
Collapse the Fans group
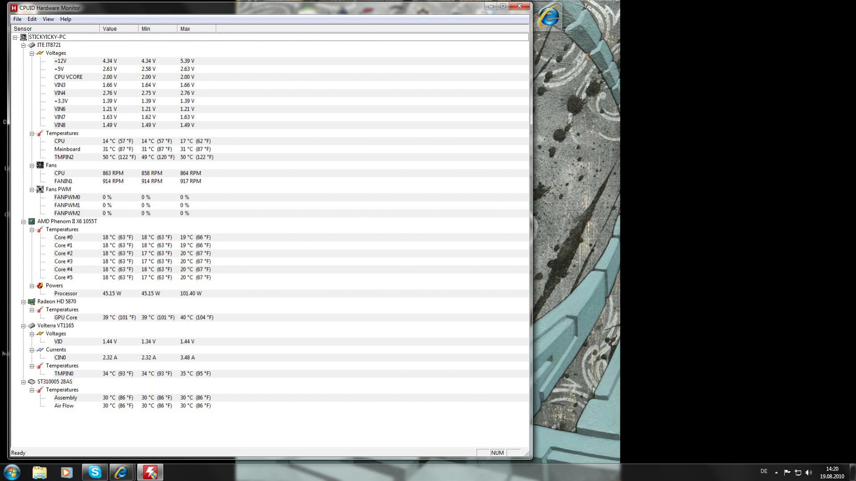pos(32,166)
